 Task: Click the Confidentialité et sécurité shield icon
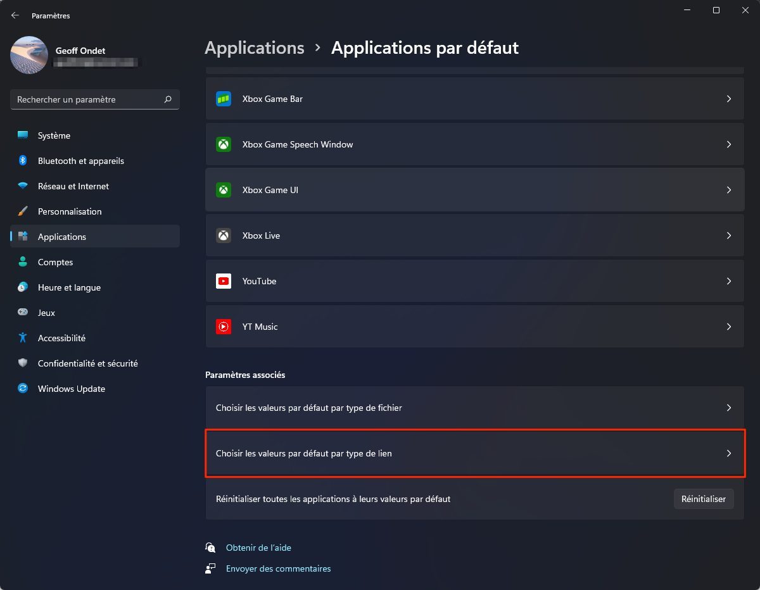(23, 363)
